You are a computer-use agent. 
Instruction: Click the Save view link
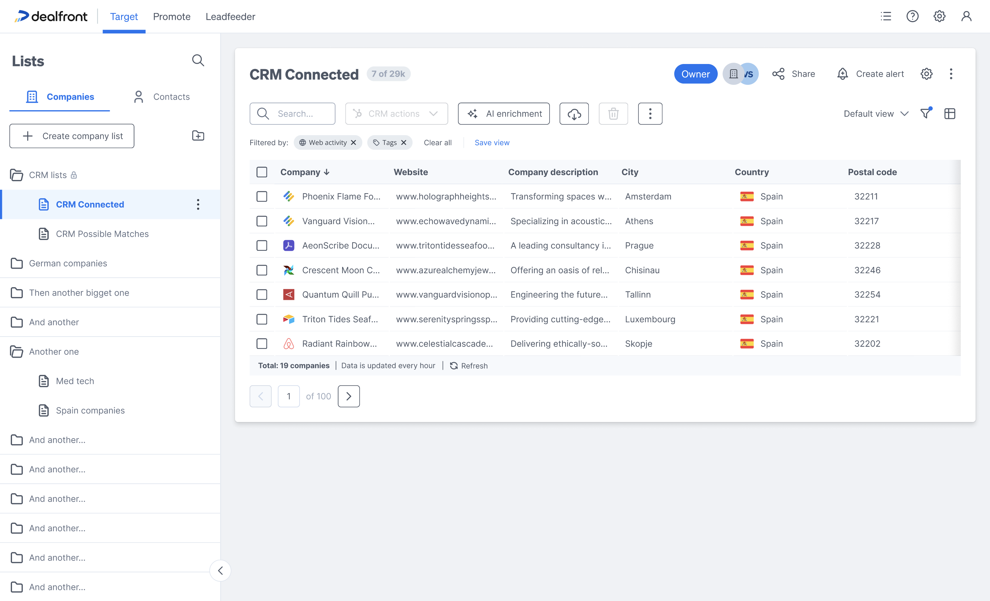pyautogui.click(x=492, y=143)
